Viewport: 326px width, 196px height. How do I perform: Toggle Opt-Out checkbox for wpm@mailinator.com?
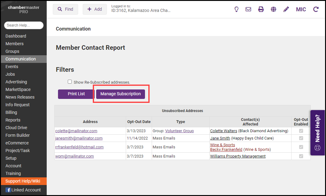pyautogui.click(x=301, y=156)
